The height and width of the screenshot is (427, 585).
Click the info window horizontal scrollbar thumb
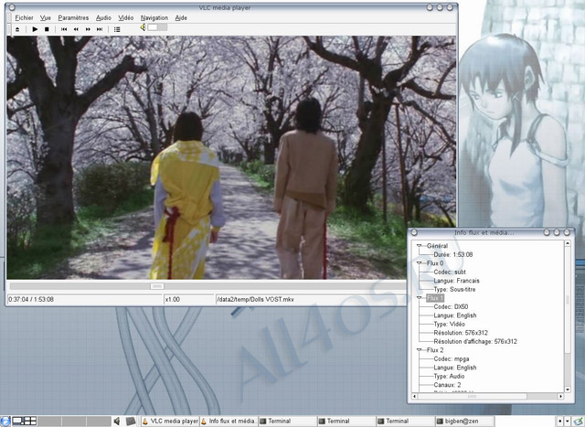point(473,396)
